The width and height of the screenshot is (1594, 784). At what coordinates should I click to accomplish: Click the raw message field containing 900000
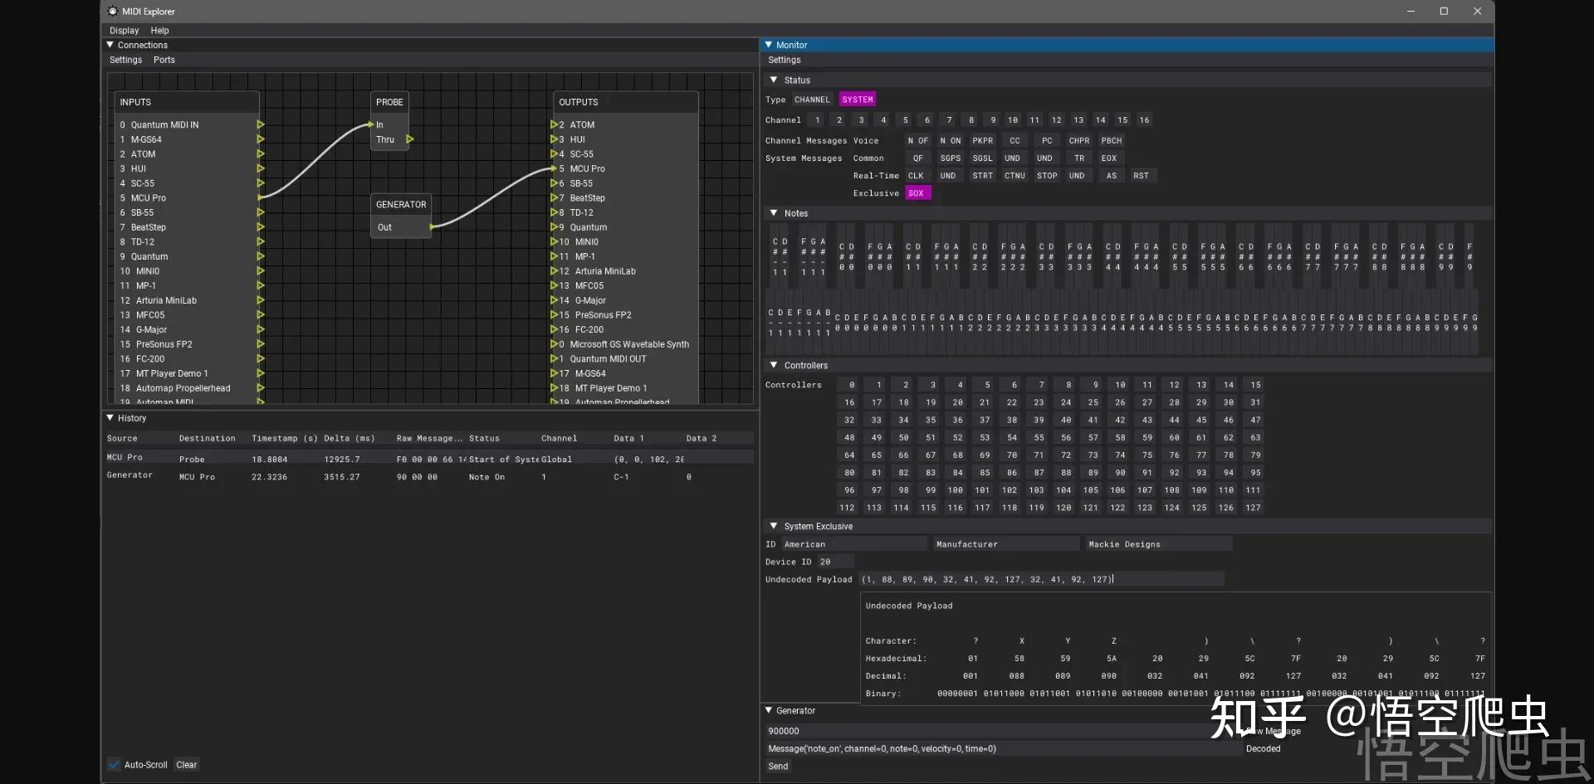coord(1002,731)
